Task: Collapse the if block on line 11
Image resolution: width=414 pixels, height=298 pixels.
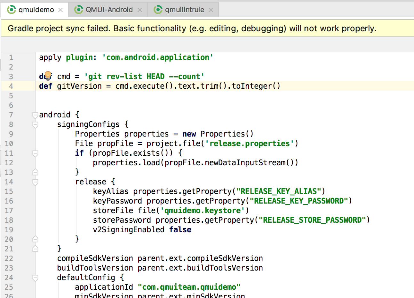Action: pos(35,153)
